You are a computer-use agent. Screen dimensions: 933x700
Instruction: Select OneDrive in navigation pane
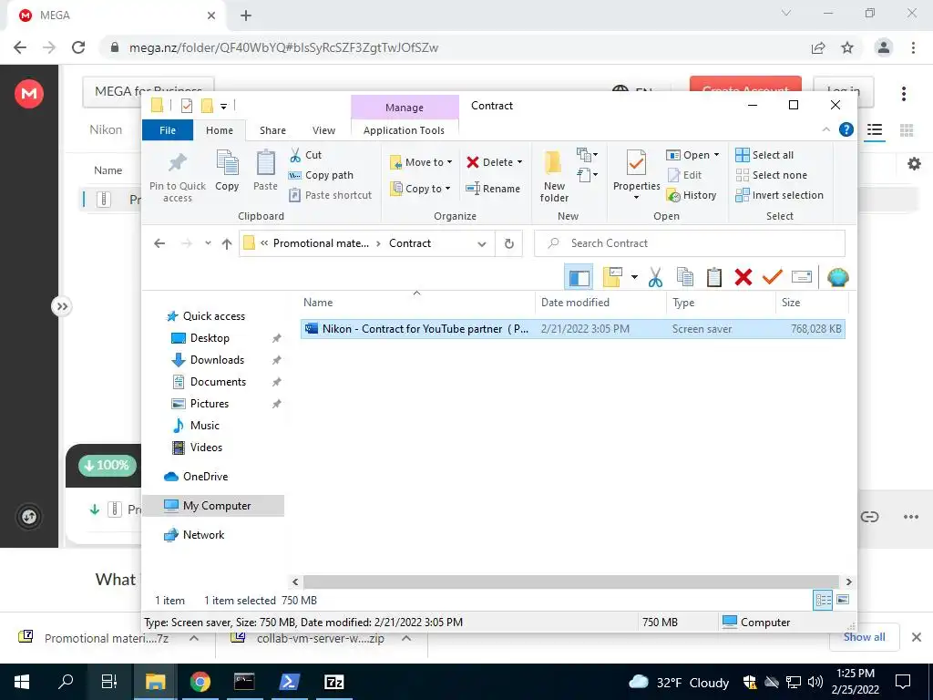(205, 477)
